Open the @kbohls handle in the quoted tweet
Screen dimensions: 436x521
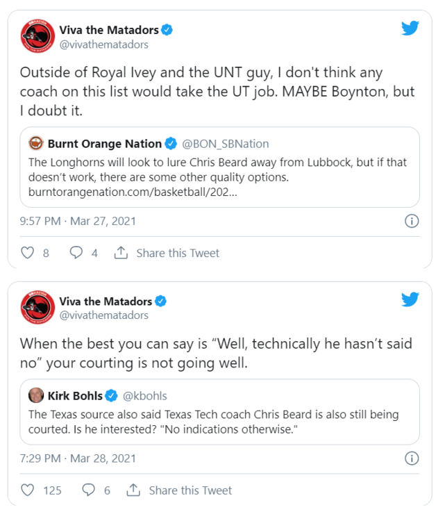(x=144, y=396)
